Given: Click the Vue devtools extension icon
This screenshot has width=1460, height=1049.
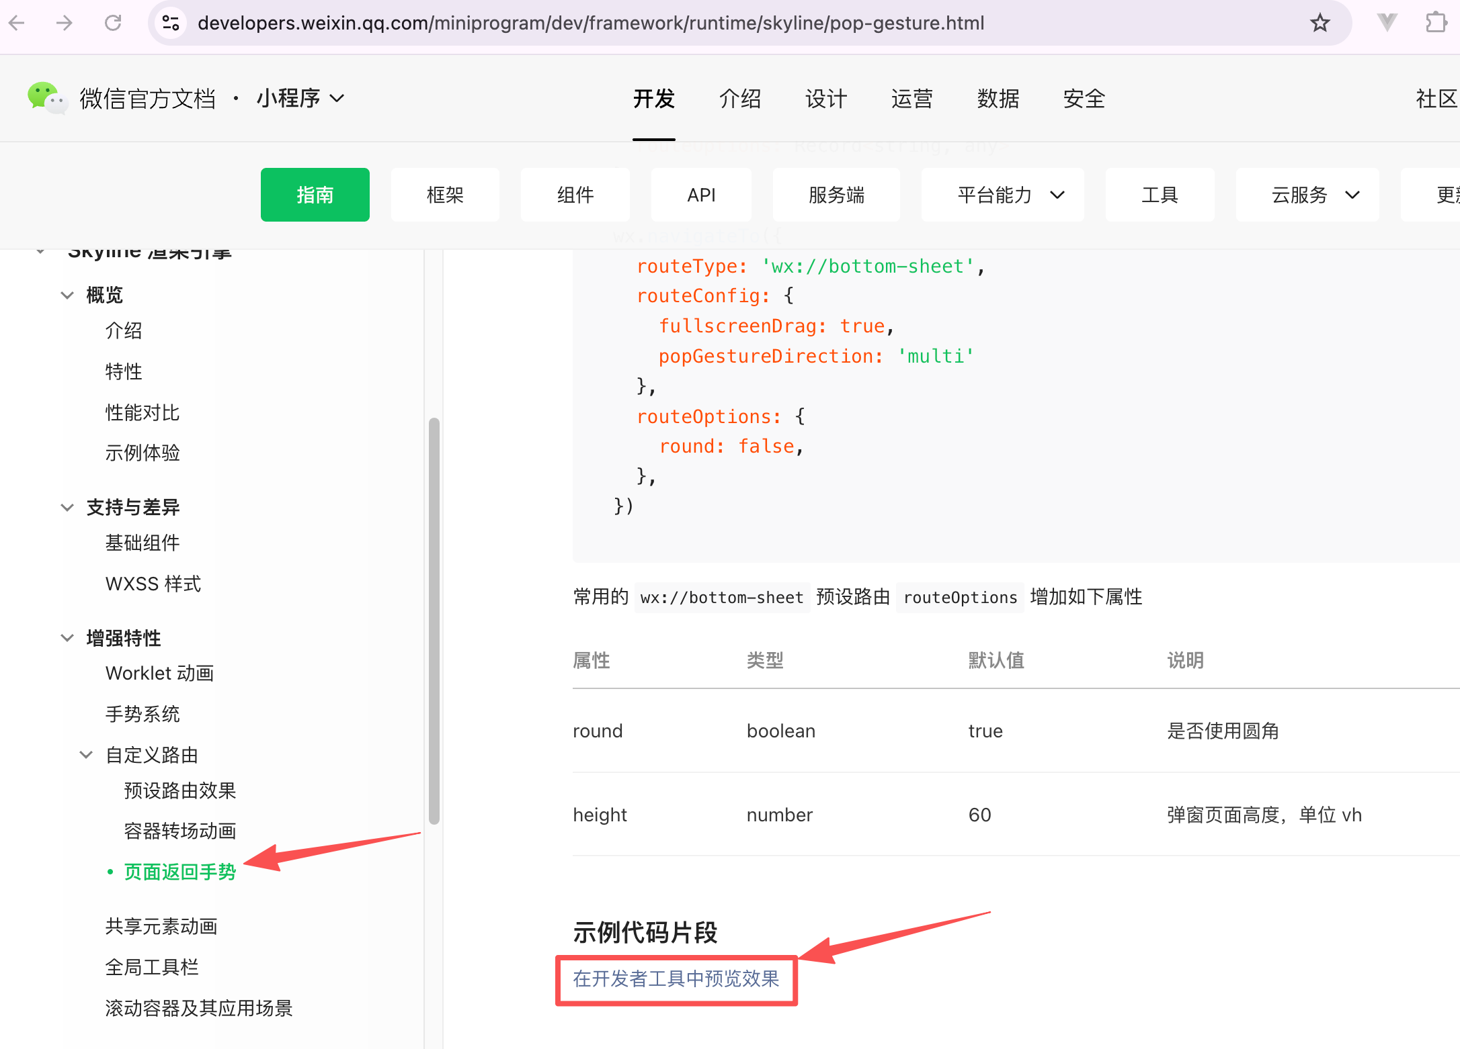Looking at the screenshot, I should 1387,24.
